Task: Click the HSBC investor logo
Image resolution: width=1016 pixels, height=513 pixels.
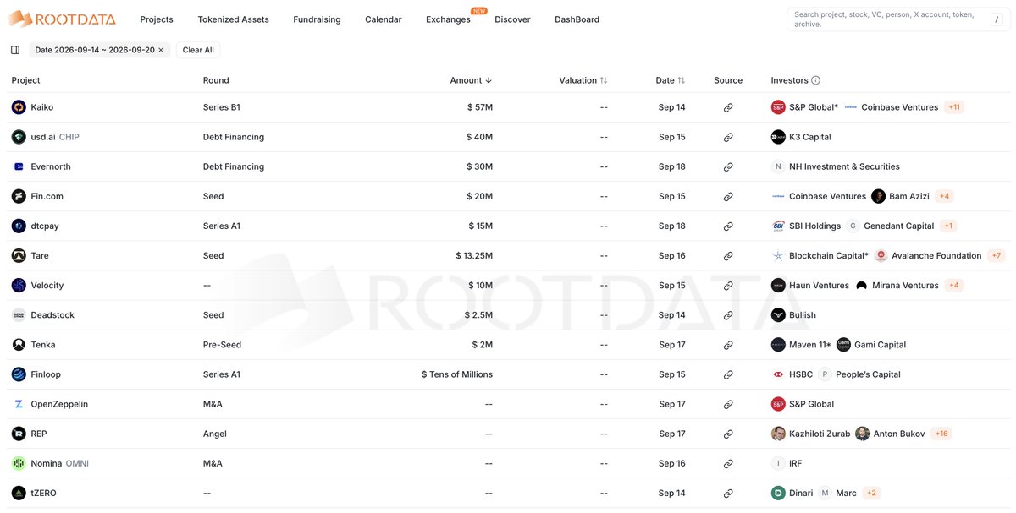Action: [778, 374]
